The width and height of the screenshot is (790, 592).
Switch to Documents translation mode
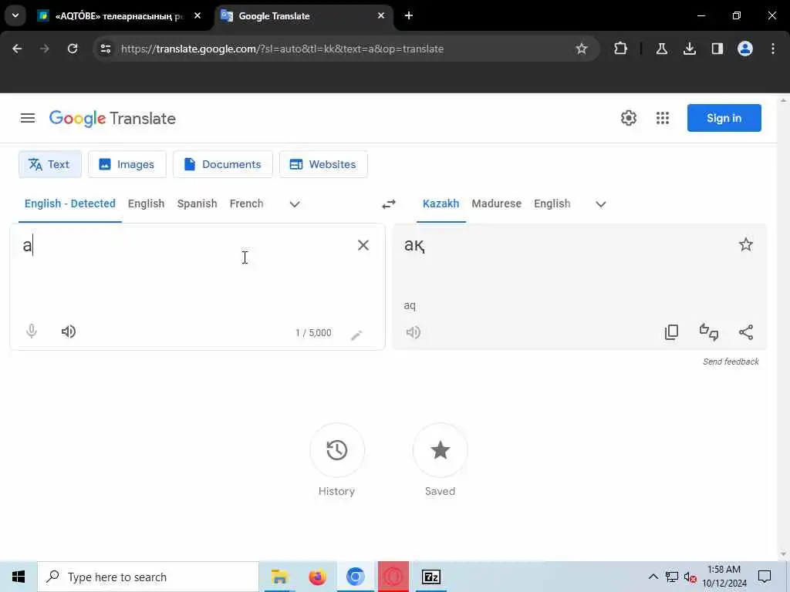(223, 164)
